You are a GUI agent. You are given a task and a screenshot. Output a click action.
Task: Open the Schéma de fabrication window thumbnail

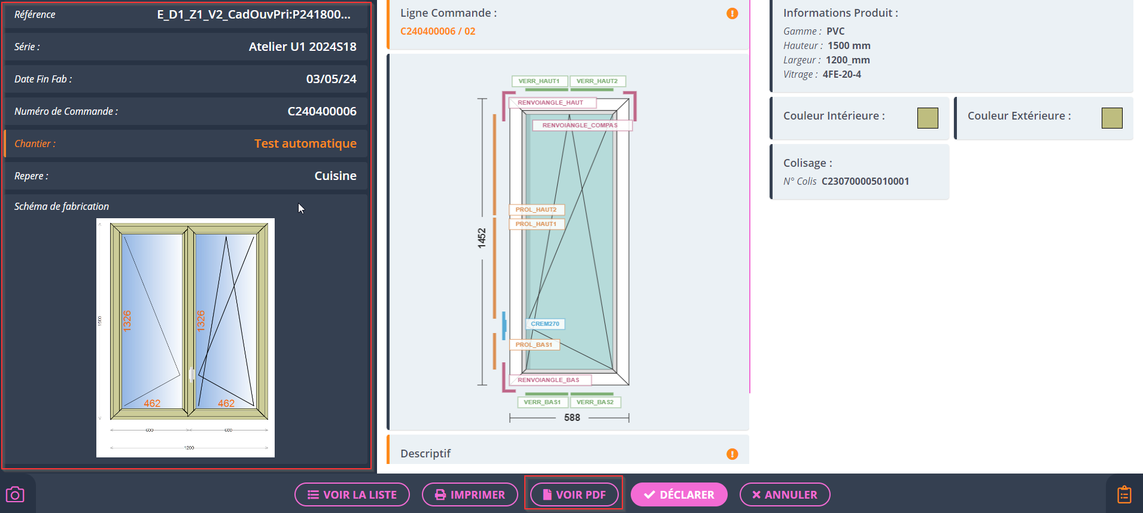186,337
